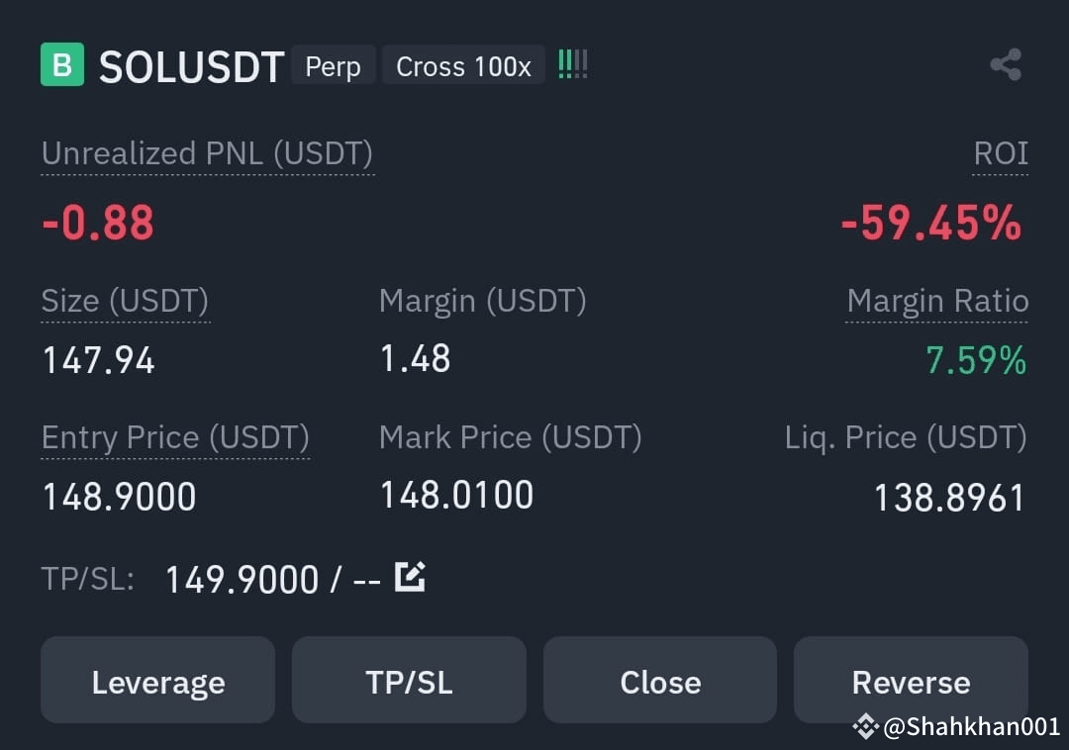Open the Leverage button

[158, 680]
